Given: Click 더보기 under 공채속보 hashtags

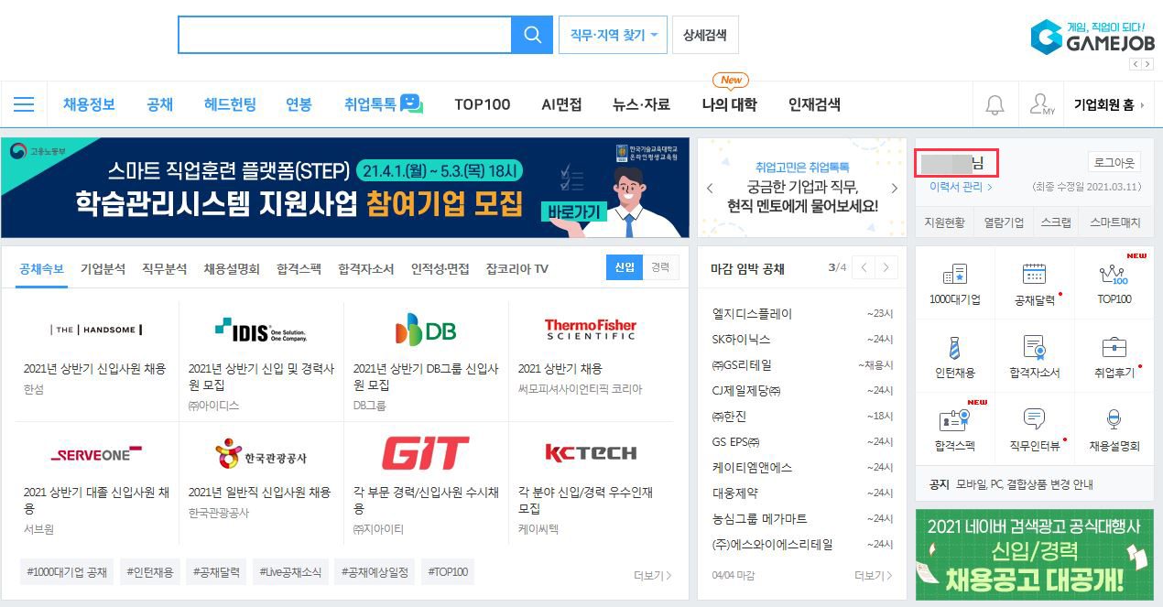Looking at the screenshot, I should point(653,575).
